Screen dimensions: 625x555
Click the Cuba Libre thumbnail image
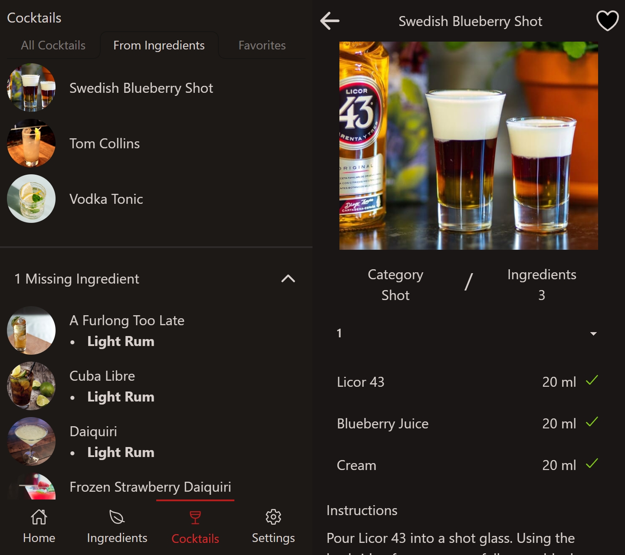pyautogui.click(x=31, y=386)
